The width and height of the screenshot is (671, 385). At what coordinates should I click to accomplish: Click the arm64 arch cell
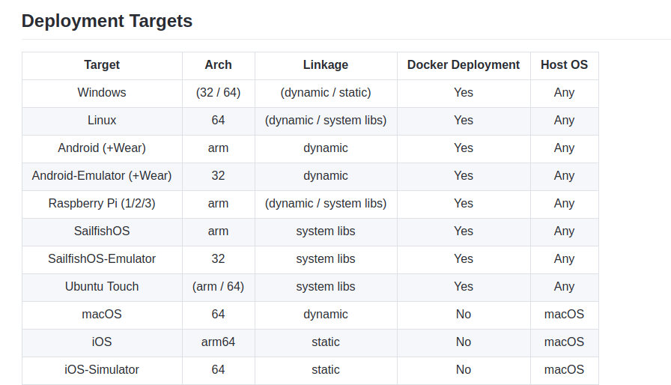[x=218, y=342]
